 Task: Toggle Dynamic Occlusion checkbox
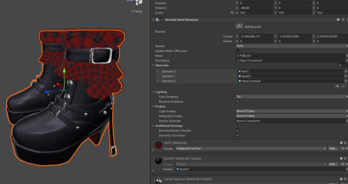point(238,135)
